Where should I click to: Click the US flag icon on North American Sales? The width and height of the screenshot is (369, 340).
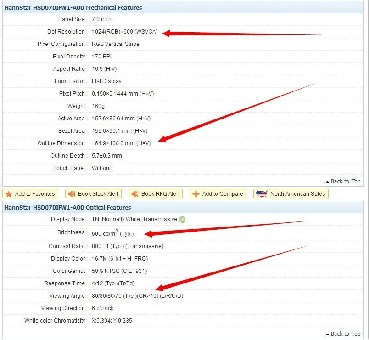click(262, 194)
